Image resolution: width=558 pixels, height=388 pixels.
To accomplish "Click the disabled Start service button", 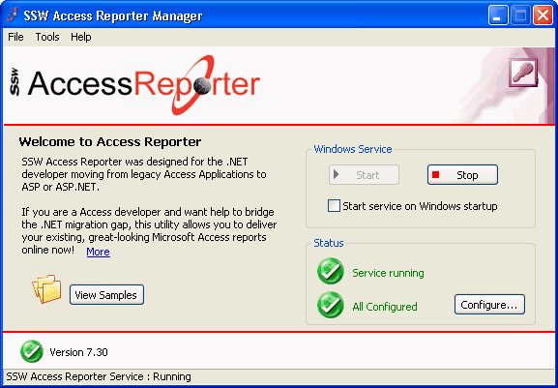I will point(364,175).
